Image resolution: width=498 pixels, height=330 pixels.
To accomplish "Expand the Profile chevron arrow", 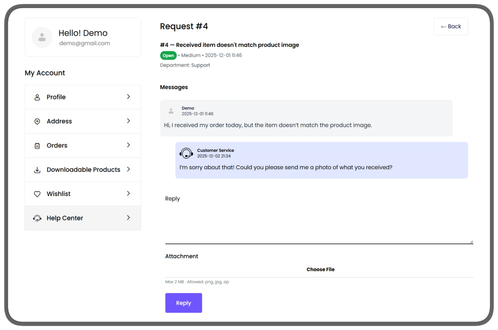I will pyautogui.click(x=128, y=97).
